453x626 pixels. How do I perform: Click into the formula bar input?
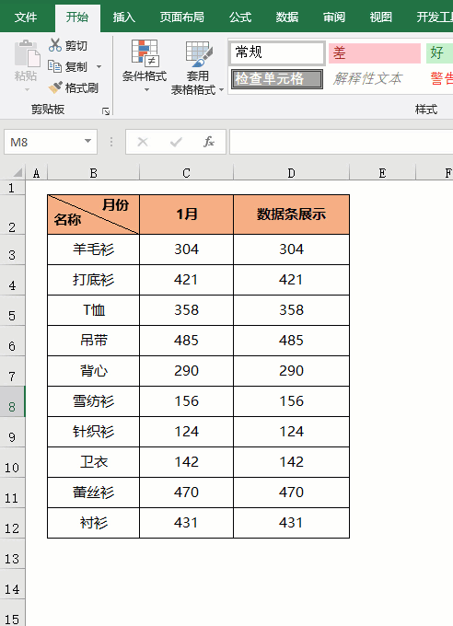342,142
